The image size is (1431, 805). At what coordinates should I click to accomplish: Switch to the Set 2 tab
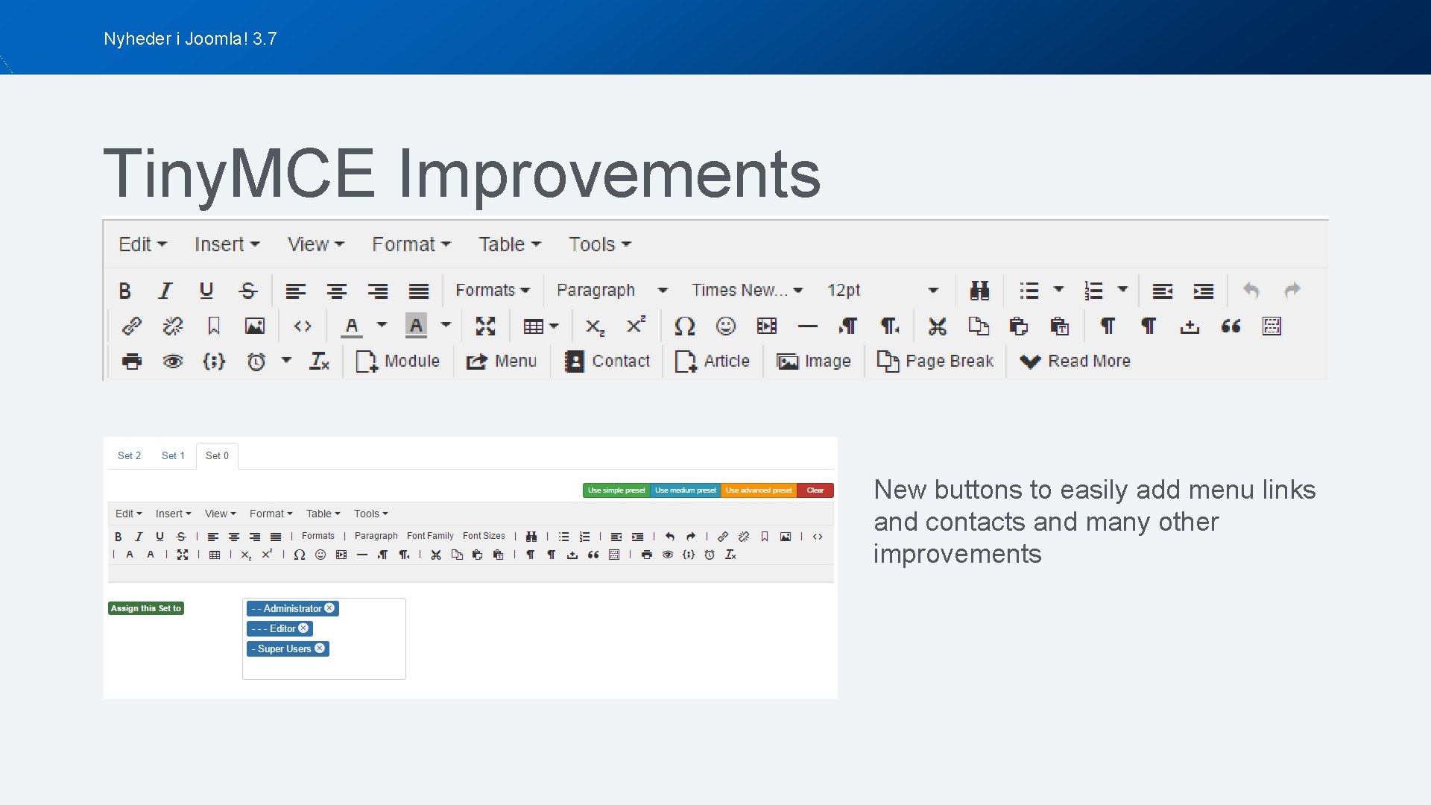[129, 456]
